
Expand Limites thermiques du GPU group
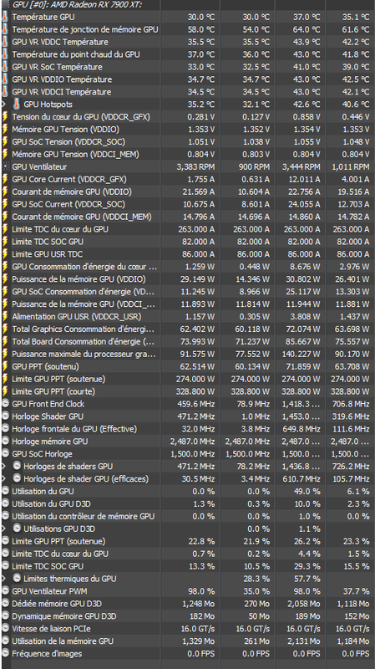click(4, 579)
